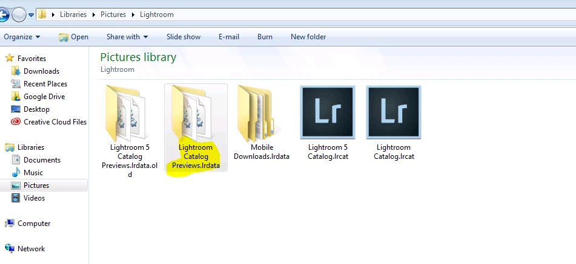Click the folder icon in the address bar

click(x=42, y=14)
